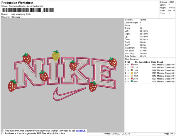
Task: Click the letter E in the NIKE embroidery preview
Action: pyautogui.click(x=104, y=74)
